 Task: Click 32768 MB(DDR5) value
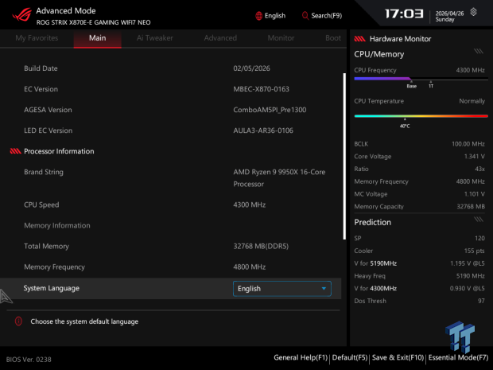(x=261, y=247)
